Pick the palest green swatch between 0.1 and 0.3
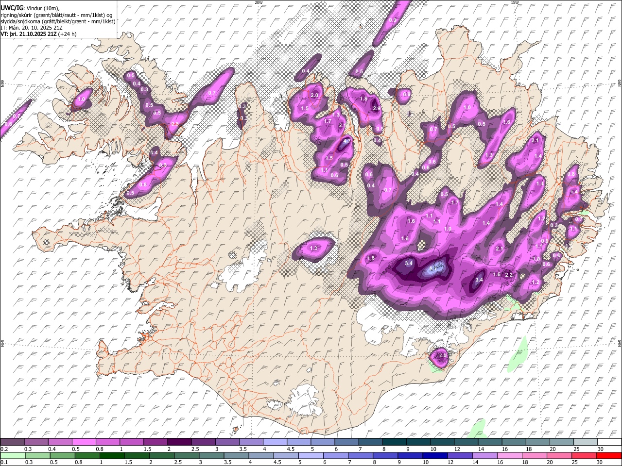The width and height of the screenshot is (622, 466). click(x=12, y=455)
